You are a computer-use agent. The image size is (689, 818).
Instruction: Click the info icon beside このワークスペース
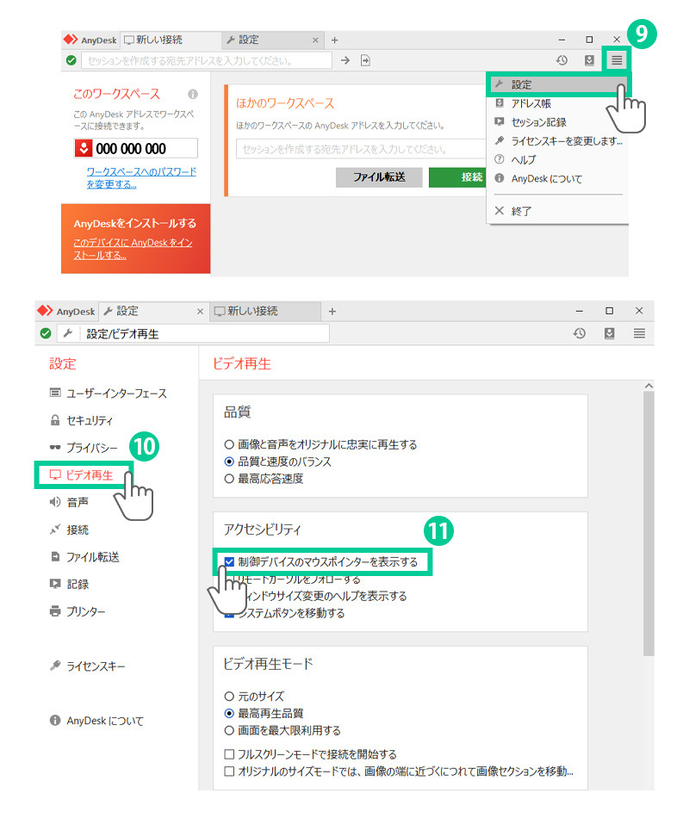coord(193,94)
